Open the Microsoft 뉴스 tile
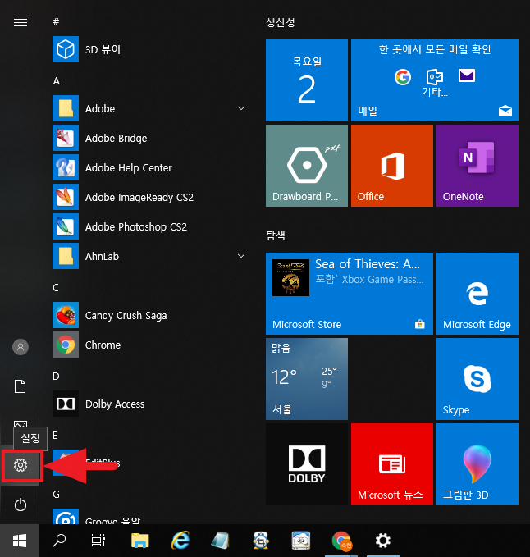Screen dimensions: 530x557 coord(392,464)
